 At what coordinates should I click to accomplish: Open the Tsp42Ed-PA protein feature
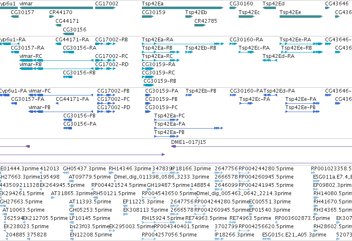point(270,95)
